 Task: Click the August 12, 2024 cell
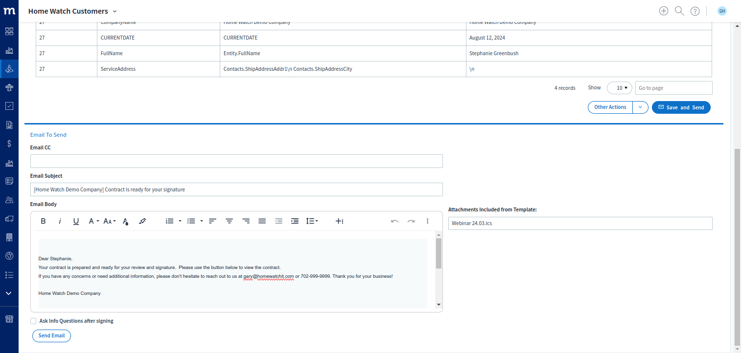click(x=589, y=38)
